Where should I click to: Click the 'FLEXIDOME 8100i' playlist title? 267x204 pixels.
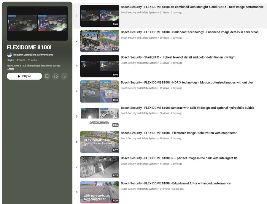(x=29, y=48)
